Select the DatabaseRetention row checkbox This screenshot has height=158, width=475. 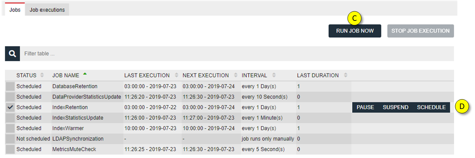(10, 87)
